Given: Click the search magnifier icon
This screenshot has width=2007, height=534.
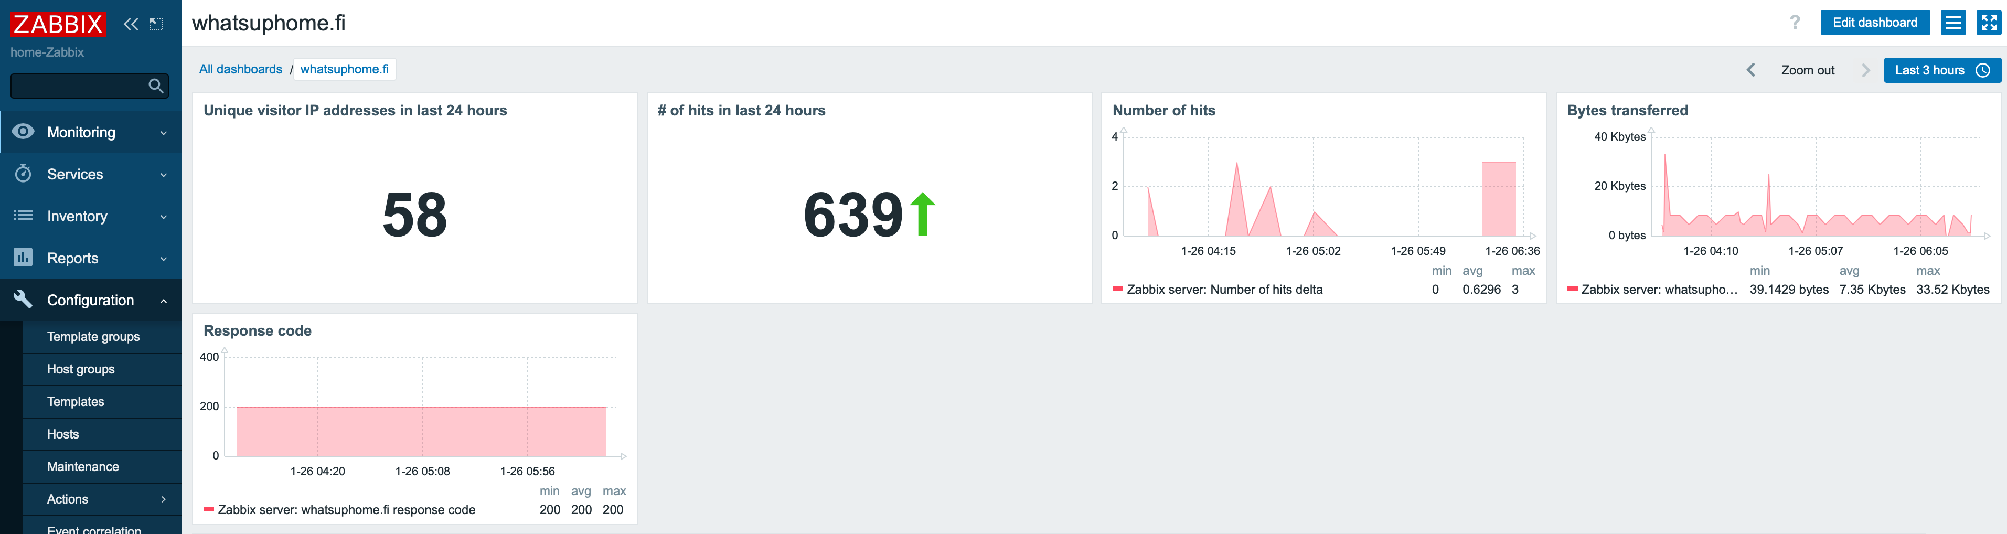Looking at the screenshot, I should [x=156, y=86].
